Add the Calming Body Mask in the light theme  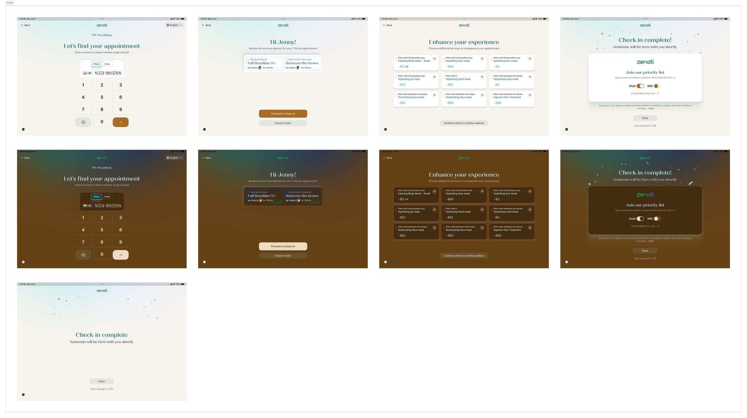pos(434,59)
